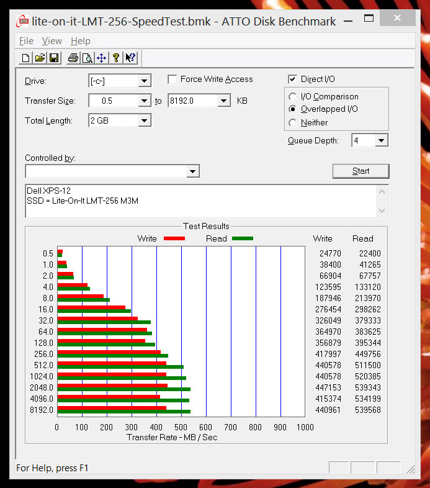
Task: Click the Write column header in results
Action: [323, 238]
